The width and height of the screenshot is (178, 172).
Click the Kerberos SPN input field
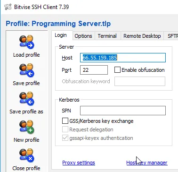[123, 111]
